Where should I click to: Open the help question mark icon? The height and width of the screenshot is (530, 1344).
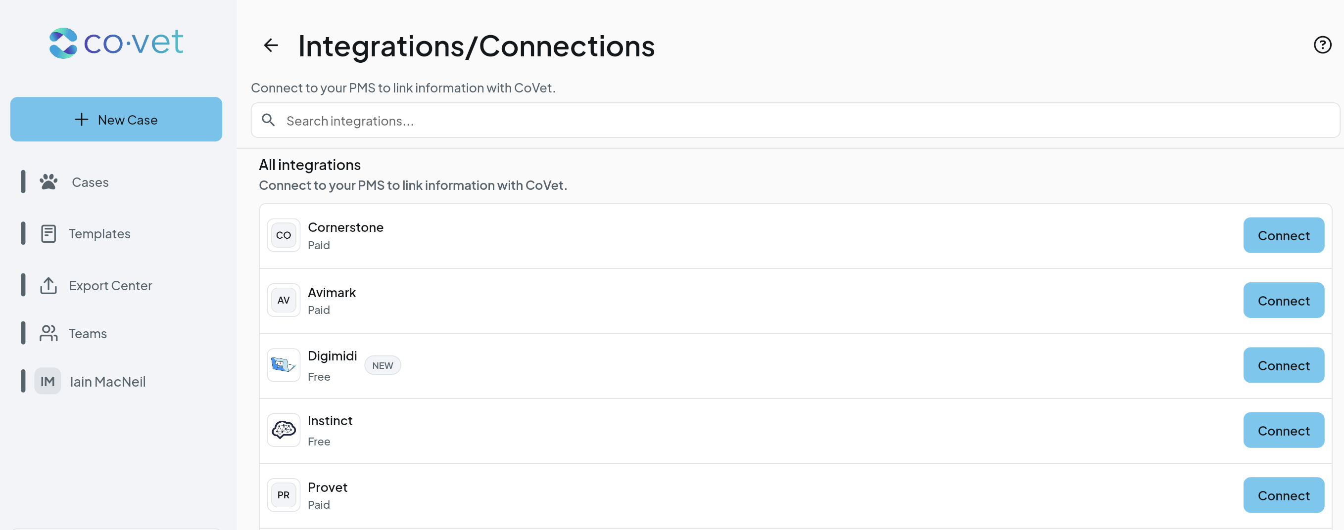(x=1322, y=45)
